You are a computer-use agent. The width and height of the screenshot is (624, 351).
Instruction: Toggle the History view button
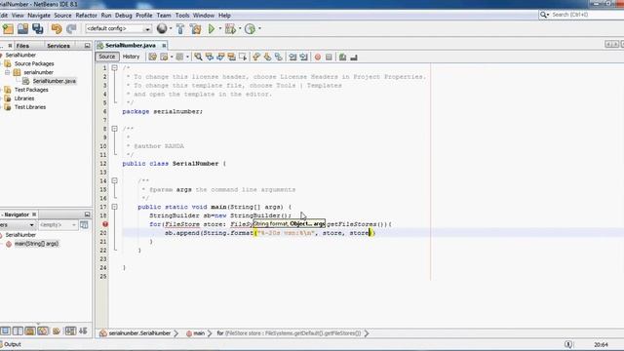tap(131, 57)
